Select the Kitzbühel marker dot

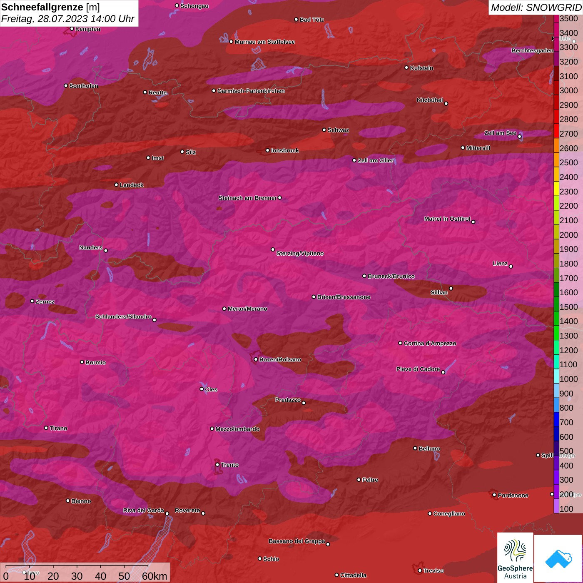(x=446, y=104)
